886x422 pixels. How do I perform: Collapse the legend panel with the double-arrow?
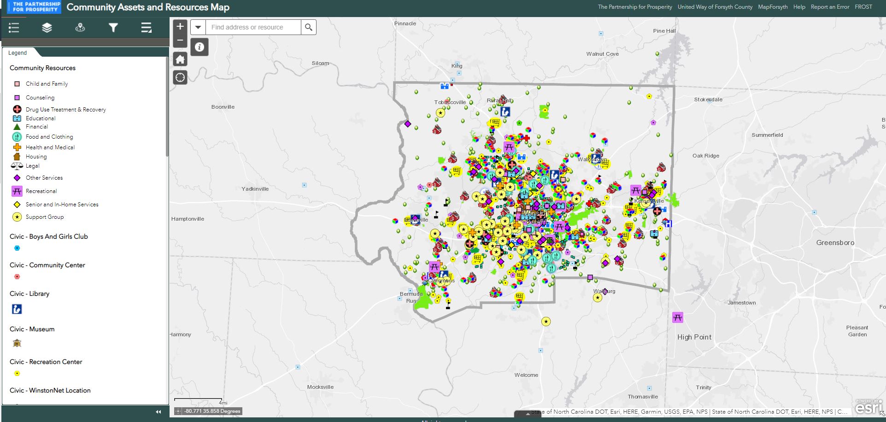click(x=158, y=411)
